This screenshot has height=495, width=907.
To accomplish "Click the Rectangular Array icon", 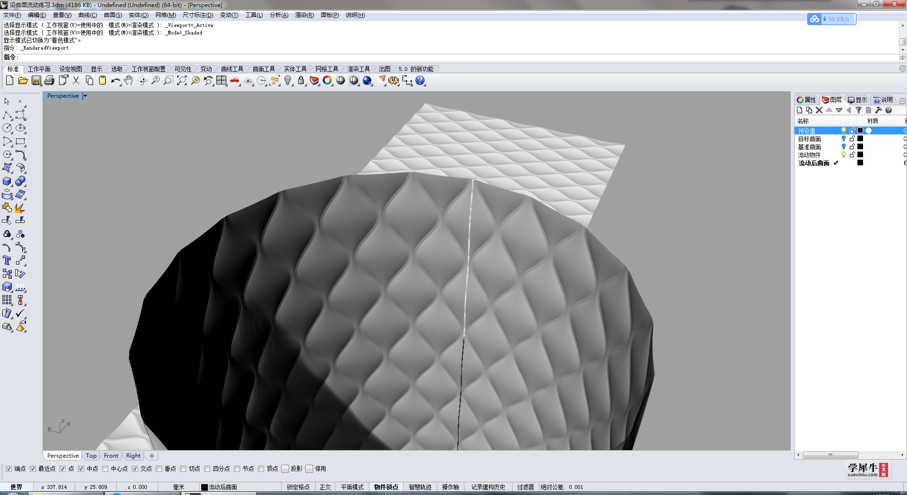I will click(8, 300).
